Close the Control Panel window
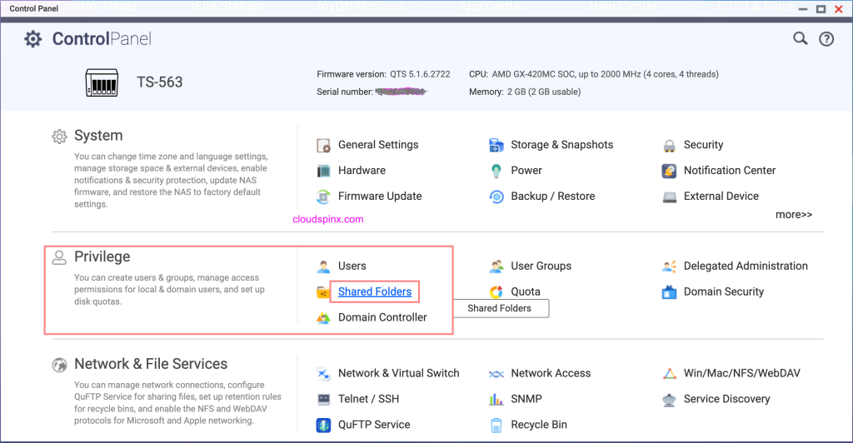 click(839, 8)
